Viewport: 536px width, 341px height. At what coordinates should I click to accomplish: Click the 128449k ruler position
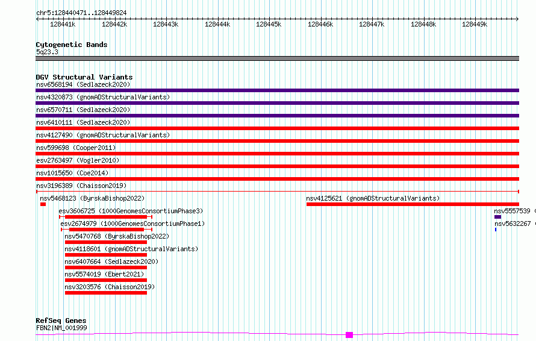(x=474, y=24)
